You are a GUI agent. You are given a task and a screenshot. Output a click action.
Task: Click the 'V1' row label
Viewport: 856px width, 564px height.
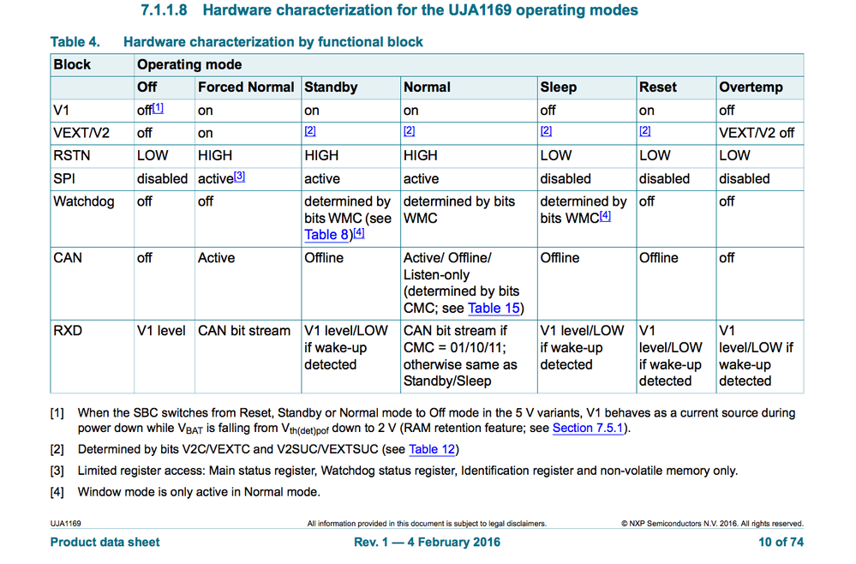pos(61,111)
